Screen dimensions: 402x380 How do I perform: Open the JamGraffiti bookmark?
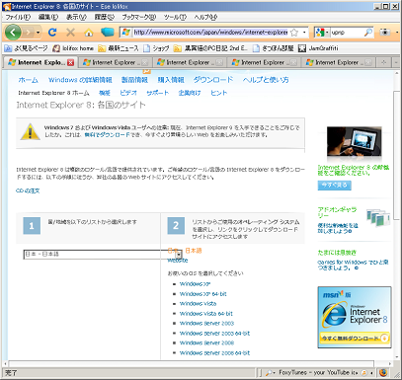click(318, 48)
